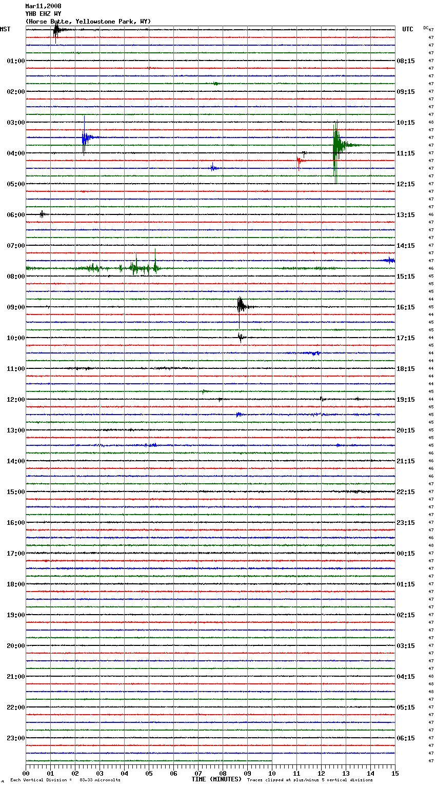This screenshot has width=436, height=787.
Task: Click minute 03 on the bottom axis
Action: point(100,773)
